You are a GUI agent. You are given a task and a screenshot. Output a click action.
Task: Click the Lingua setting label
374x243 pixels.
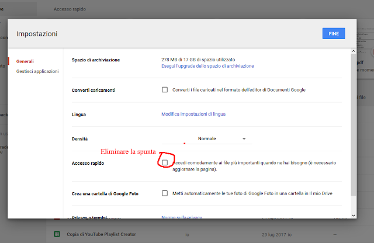pyautogui.click(x=79, y=114)
